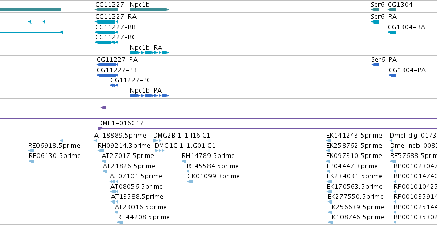Open transcript CG11227-RC

[x=106, y=42]
